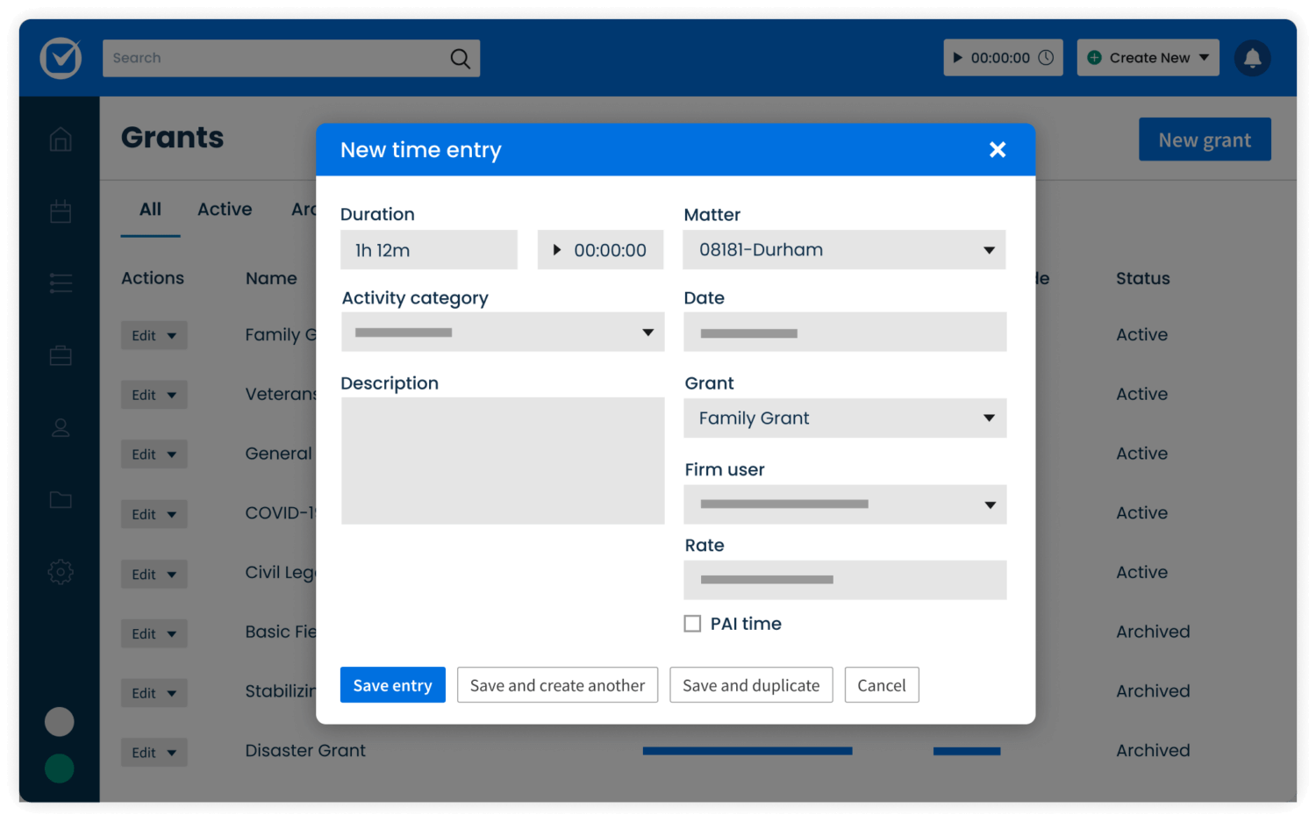Switch to the Active tab
Viewport: 1316px width, 822px height.
(225, 209)
